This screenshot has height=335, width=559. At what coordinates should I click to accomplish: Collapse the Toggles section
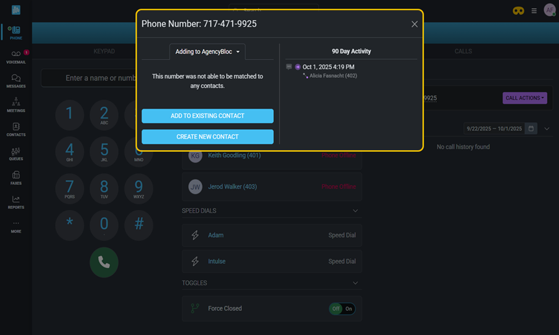pyautogui.click(x=355, y=283)
